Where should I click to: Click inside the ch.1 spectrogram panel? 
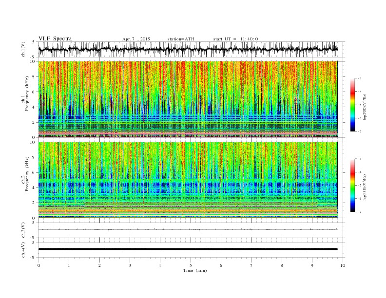[188, 99]
